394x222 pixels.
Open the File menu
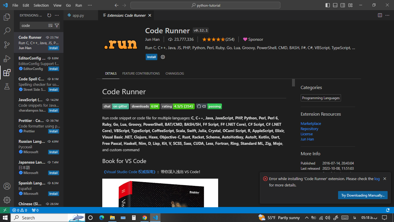point(15,5)
